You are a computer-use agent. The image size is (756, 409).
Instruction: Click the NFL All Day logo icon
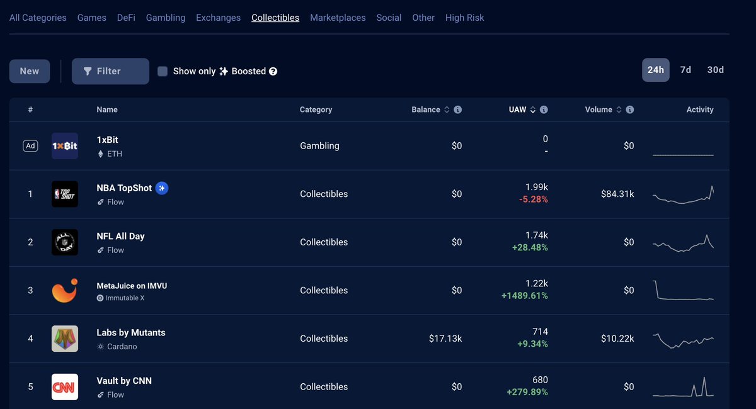pos(65,242)
